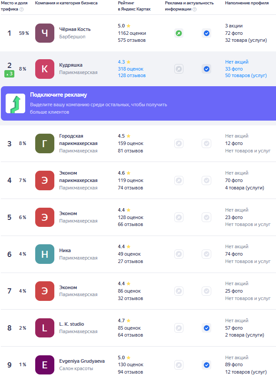Click the grey advertising icon in Кудряшка row
The image size is (276, 381).
(x=179, y=69)
